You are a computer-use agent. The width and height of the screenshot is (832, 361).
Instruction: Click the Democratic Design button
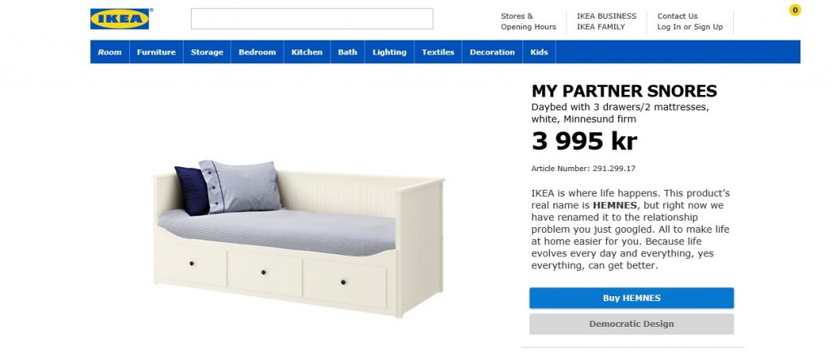(x=631, y=324)
